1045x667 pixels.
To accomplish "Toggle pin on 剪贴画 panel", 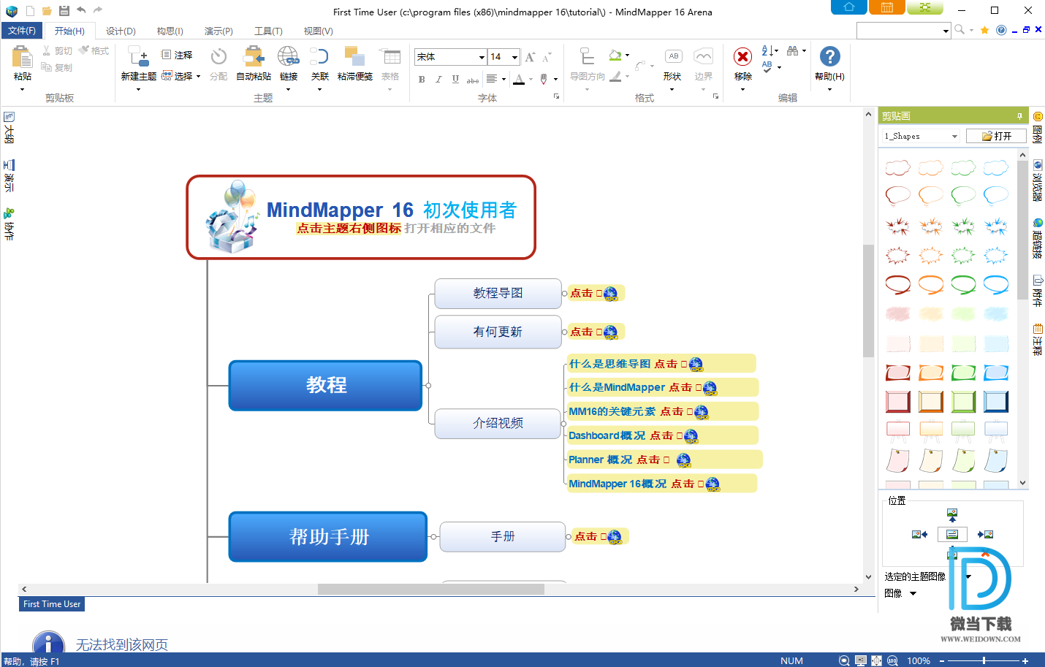I will click(1019, 116).
